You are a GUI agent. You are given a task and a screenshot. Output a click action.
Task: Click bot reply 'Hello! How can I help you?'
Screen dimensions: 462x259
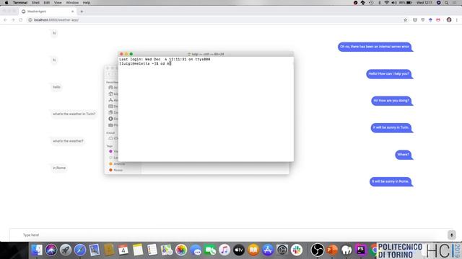[389, 73]
